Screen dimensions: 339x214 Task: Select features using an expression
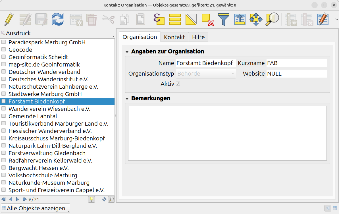click(x=159, y=19)
